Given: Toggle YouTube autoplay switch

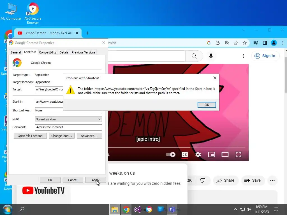Looking at the screenshot, I should click(x=171, y=155).
